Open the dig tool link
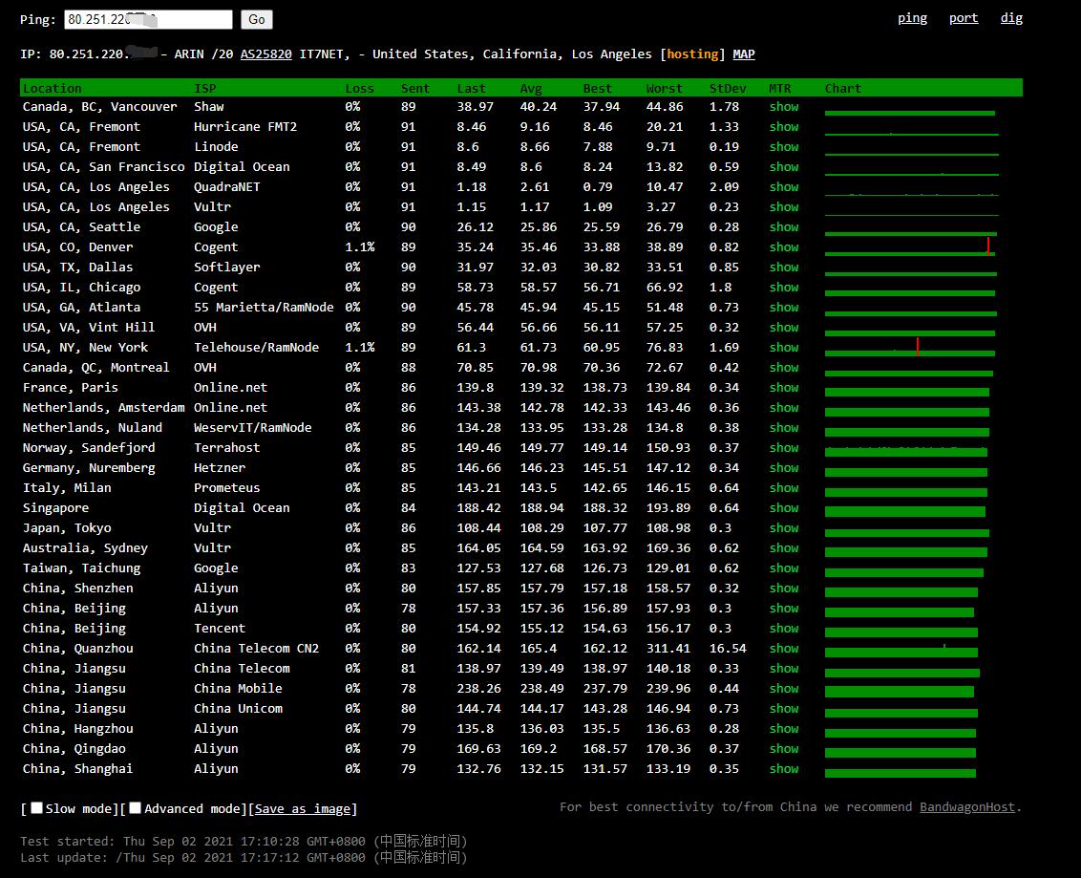 point(1011,18)
